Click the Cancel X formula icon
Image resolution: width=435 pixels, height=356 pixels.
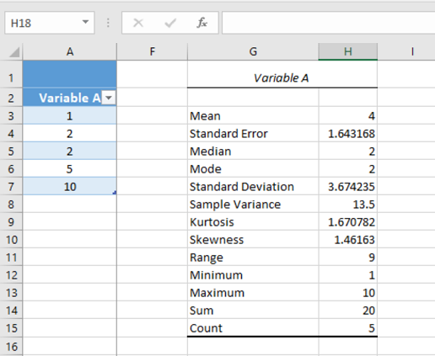138,23
